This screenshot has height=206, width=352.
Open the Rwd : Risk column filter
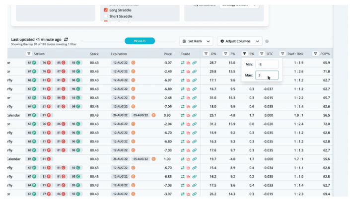[x=282, y=54]
